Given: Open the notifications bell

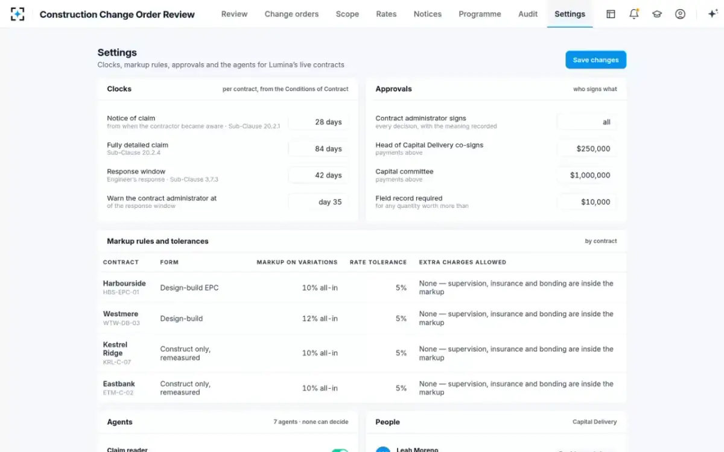Looking at the screenshot, I should 634,14.
